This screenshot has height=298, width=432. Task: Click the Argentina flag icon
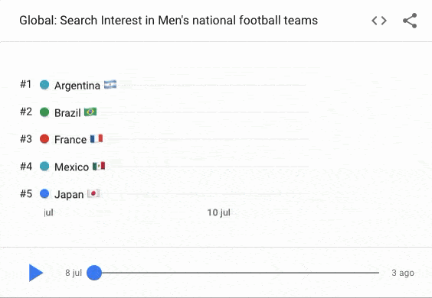[110, 84]
